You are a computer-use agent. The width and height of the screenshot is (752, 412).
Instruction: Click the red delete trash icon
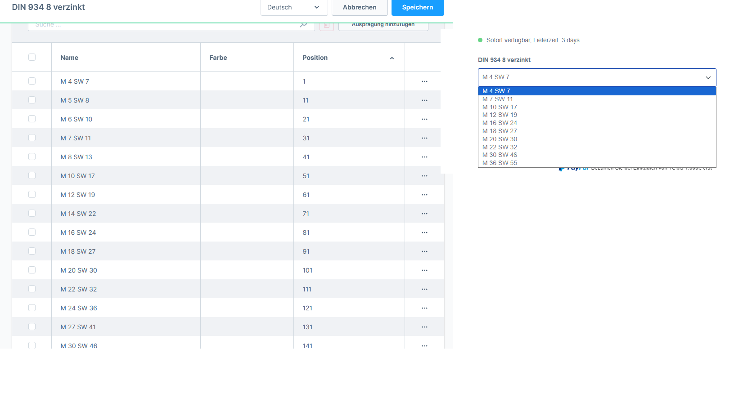click(327, 25)
